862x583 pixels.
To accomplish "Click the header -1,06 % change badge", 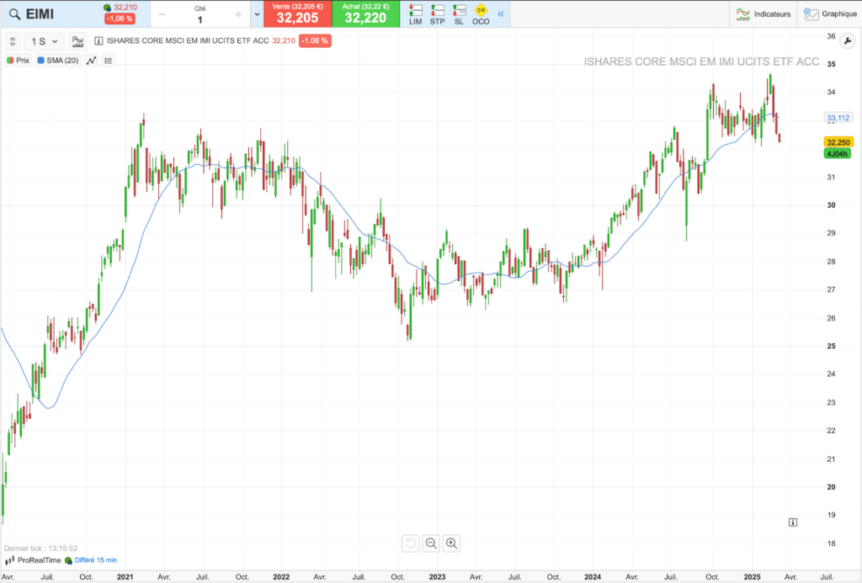I will click(x=120, y=19).
